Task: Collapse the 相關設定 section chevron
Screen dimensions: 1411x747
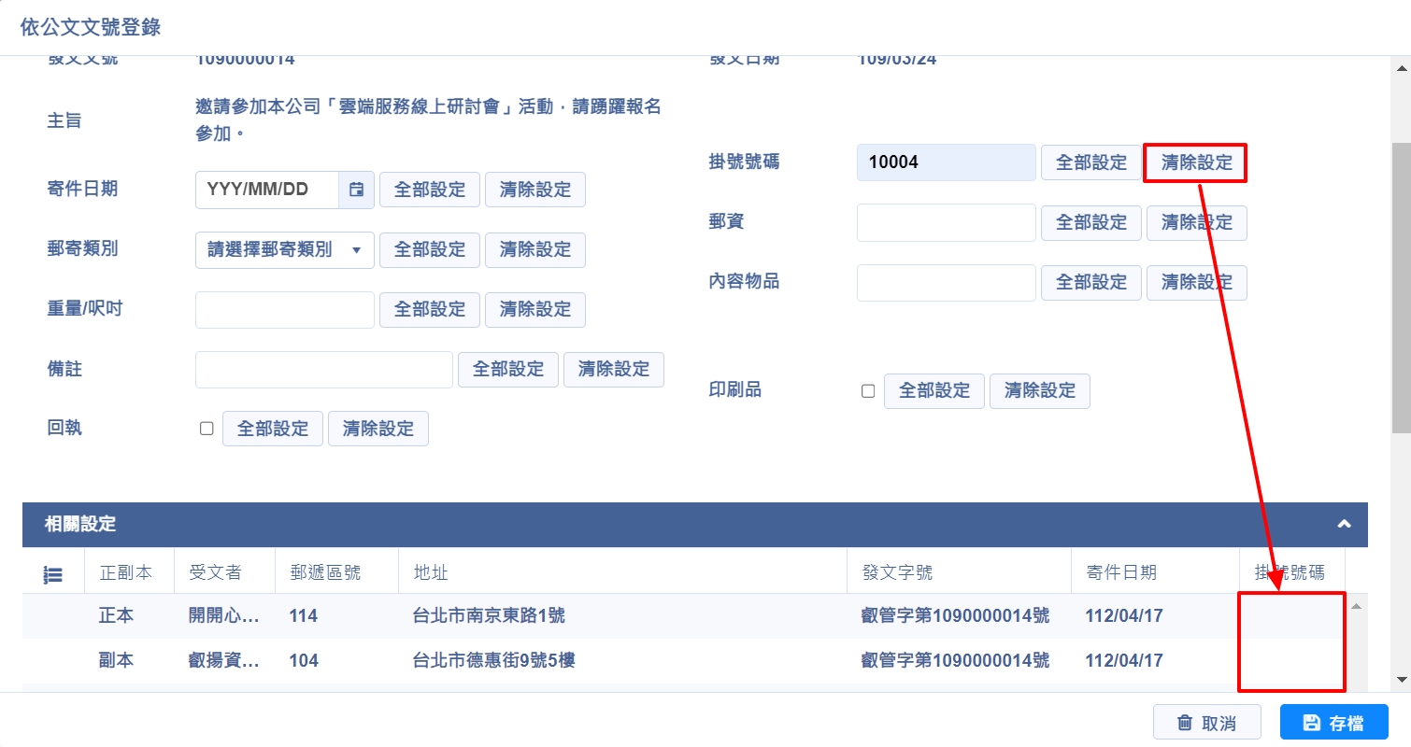Action: 1344,524
